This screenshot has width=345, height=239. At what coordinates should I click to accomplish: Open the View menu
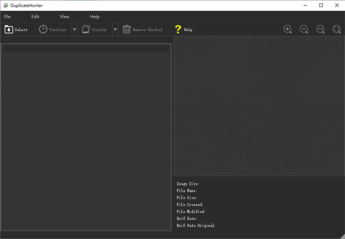click(x=65, y=17)
